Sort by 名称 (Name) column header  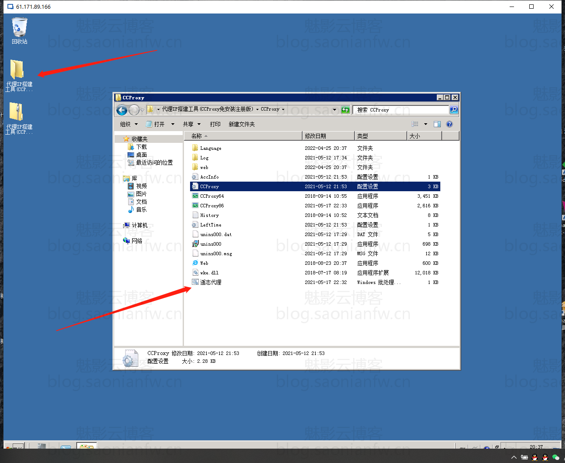pos(243,136)
